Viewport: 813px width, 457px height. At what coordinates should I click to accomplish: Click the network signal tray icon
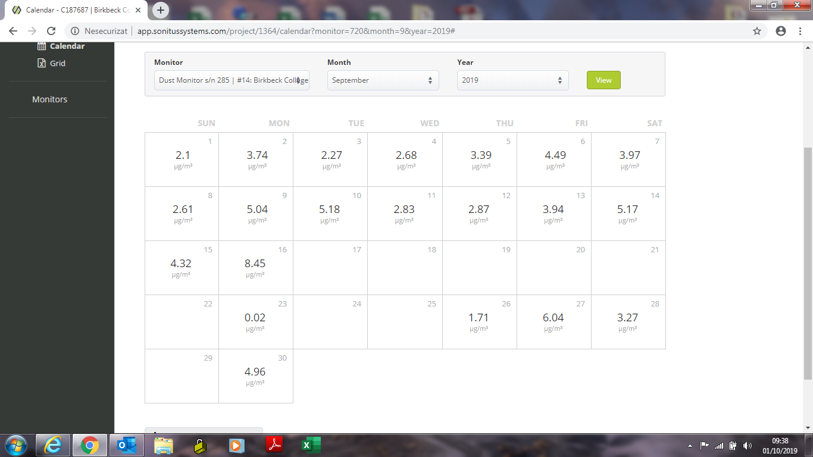coord(719,446)
